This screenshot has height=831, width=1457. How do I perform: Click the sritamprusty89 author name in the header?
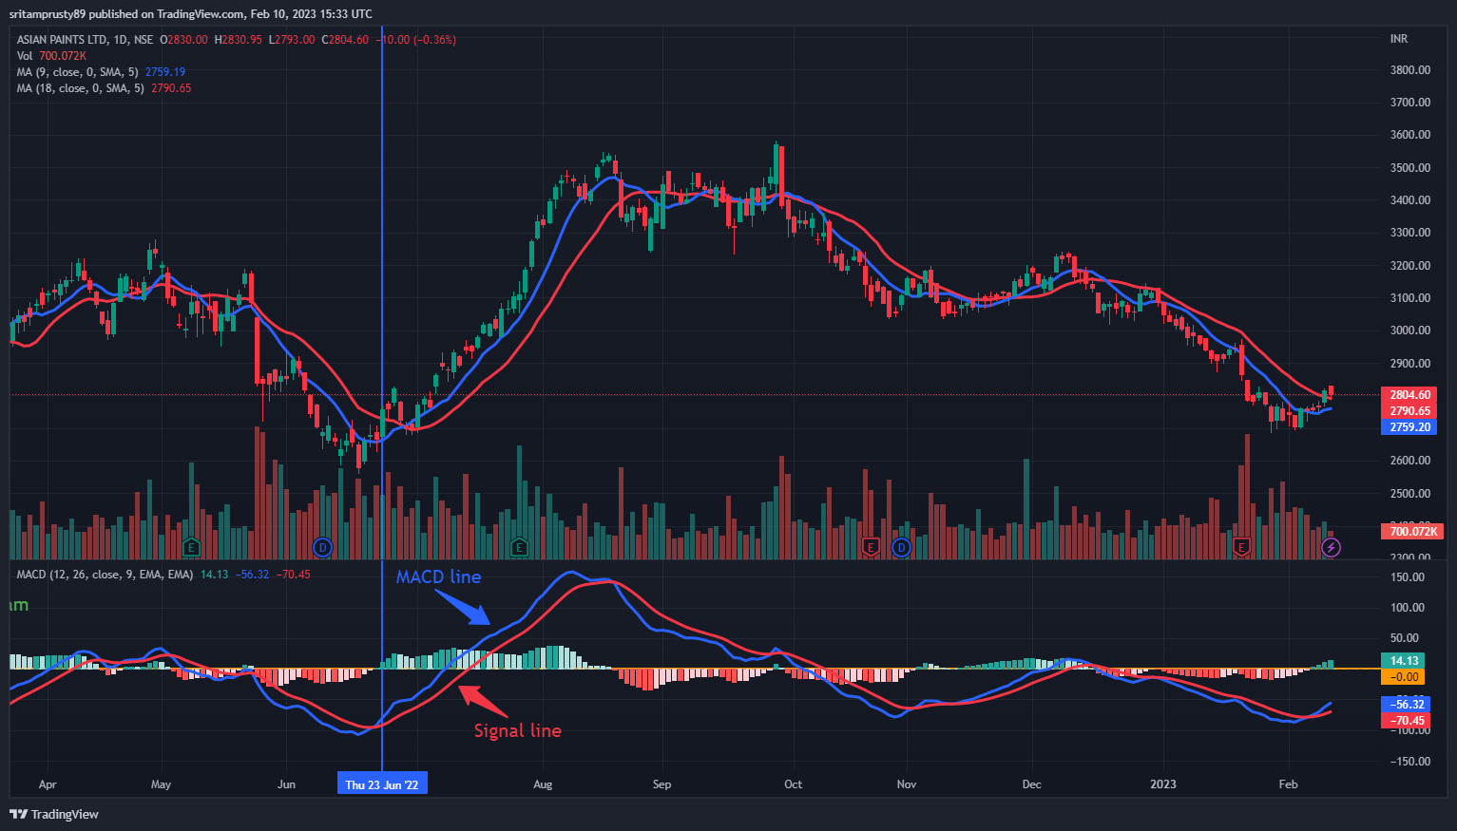coord(48,14)
